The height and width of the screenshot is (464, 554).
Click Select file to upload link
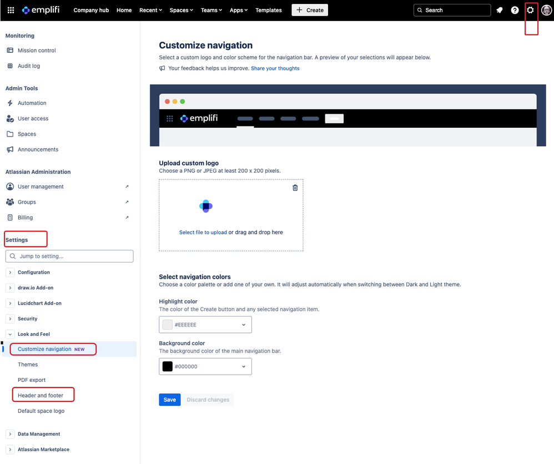tap(203, 233)
